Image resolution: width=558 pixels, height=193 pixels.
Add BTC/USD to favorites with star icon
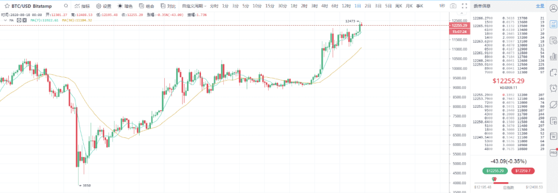(x=7, y=6)
